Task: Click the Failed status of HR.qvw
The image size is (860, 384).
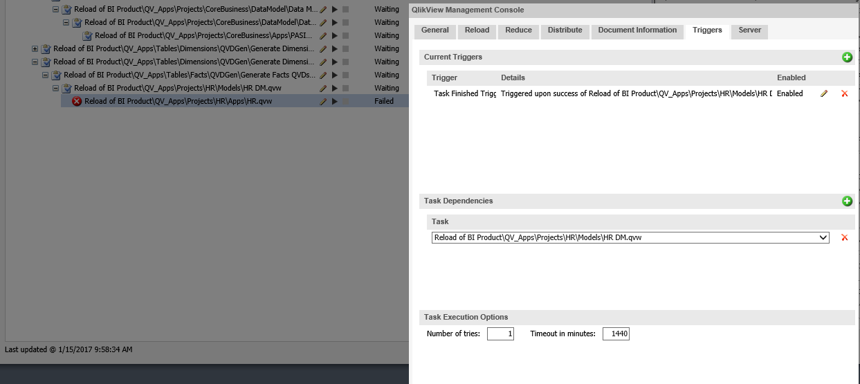Action: [384, 101]
